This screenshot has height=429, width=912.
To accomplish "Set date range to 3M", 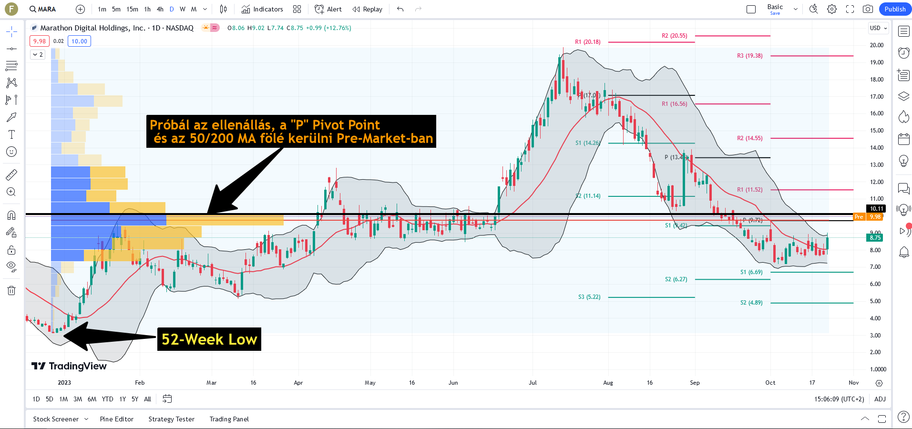I will 78,399.
